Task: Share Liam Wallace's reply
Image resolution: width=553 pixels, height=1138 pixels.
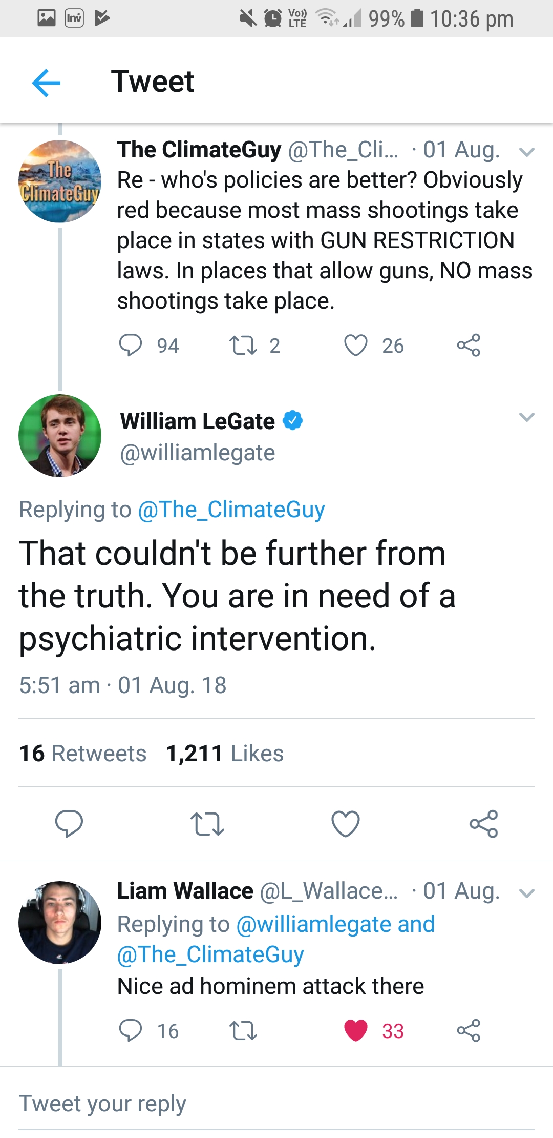Action: pos(469,1030)
